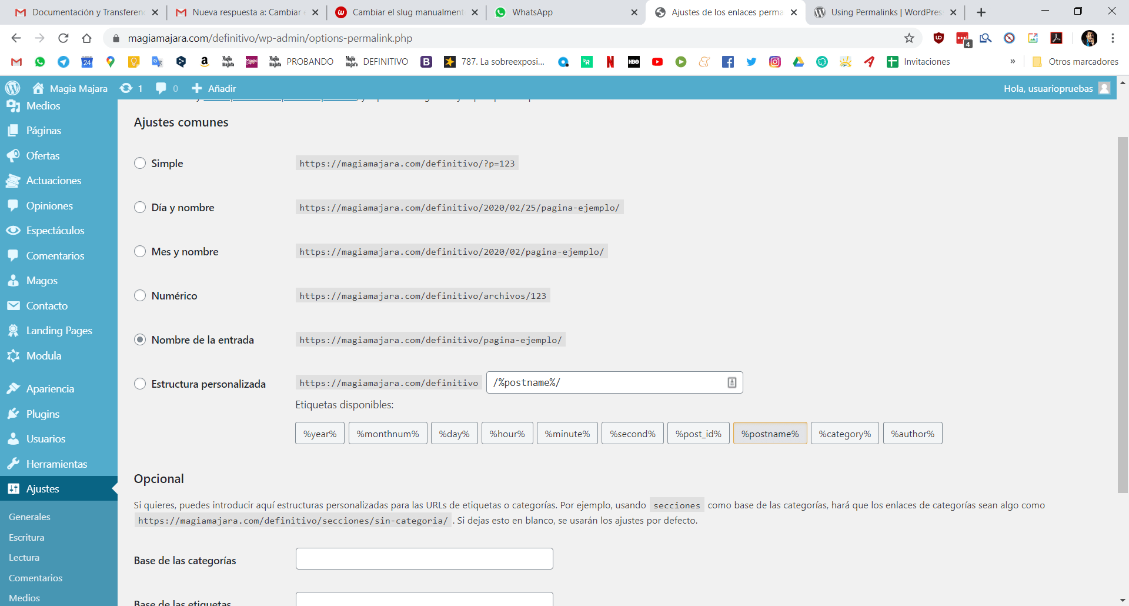Open the Google Keep bookmark

pyautogui.click(x=134, y=62)
